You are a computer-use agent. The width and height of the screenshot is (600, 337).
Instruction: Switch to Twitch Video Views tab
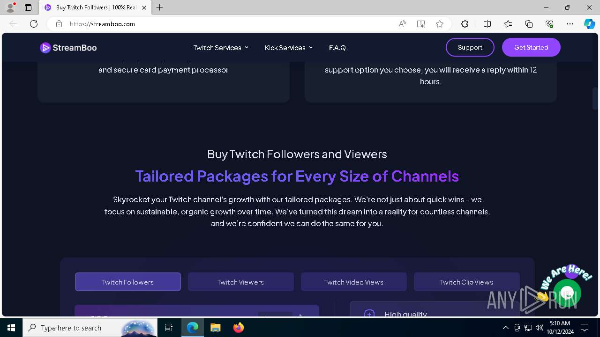click(x=354, y=282)
